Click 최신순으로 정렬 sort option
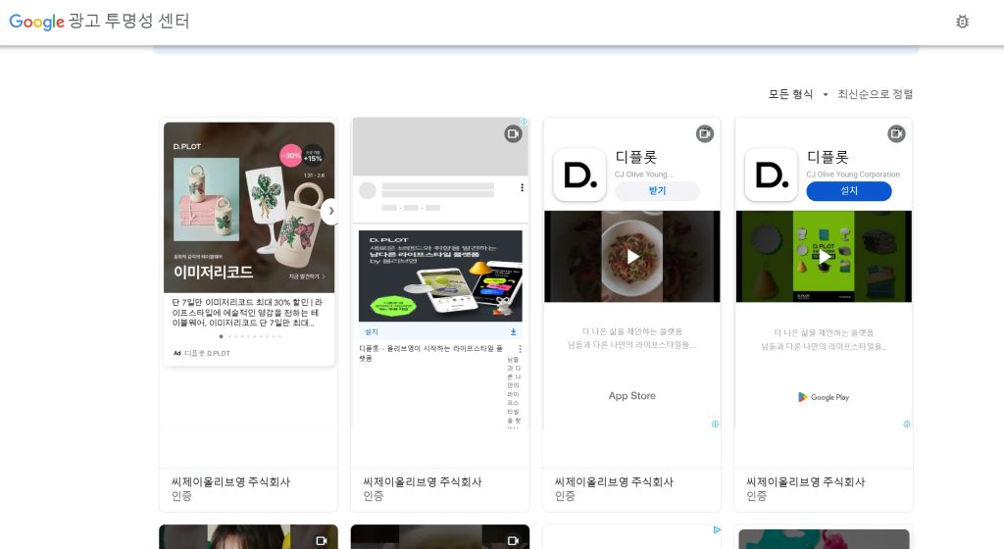The height and width of the screenshot is (549, 1004). pyautogui.click(x=875, y=94)
